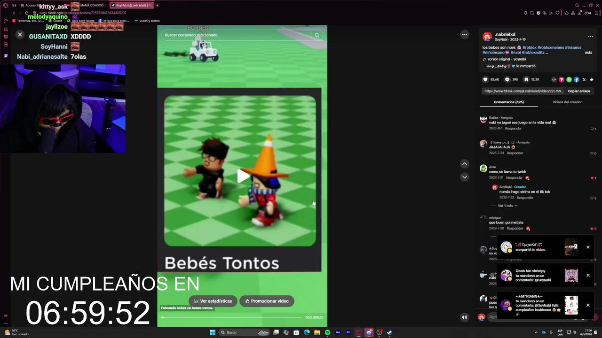Open the #roblox hashtag
The image size is (602, 338).
click(x=529, y=47)
